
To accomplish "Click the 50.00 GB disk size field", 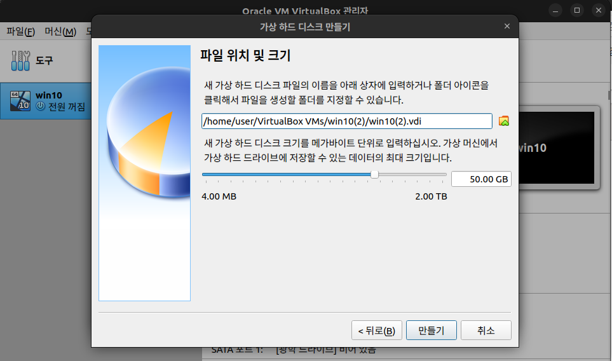I will pos(481,179).
